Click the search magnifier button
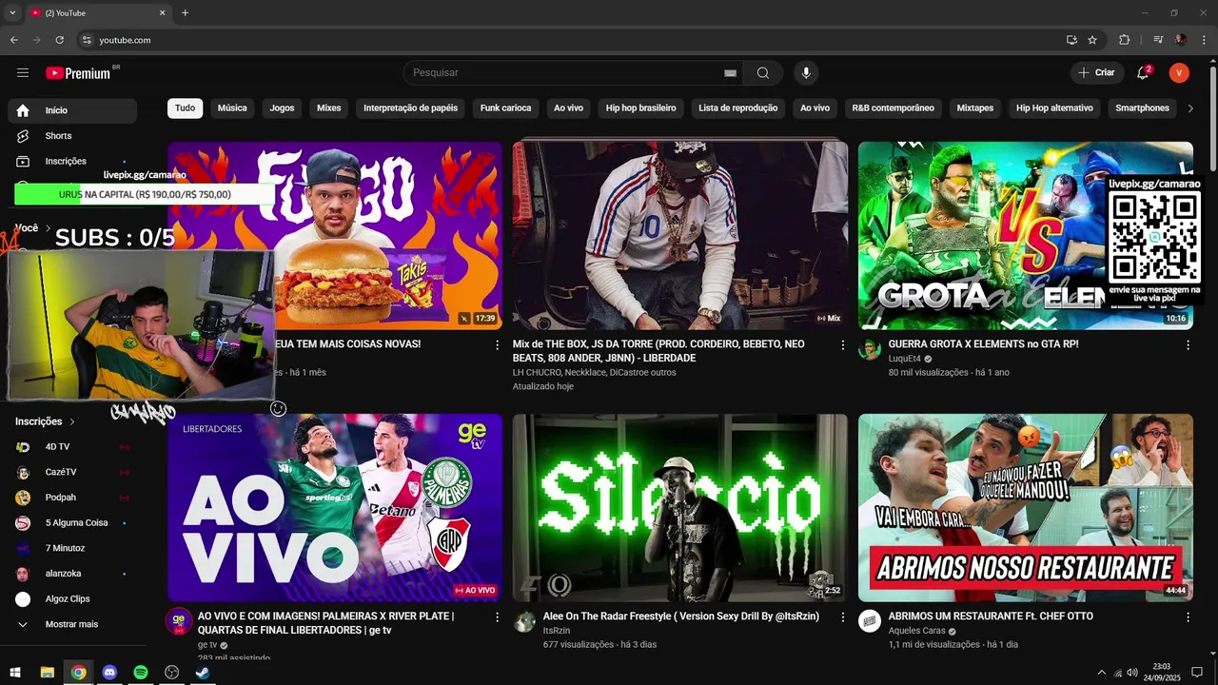This screenshot has width=1218, height=685. (x=763, y=72)
